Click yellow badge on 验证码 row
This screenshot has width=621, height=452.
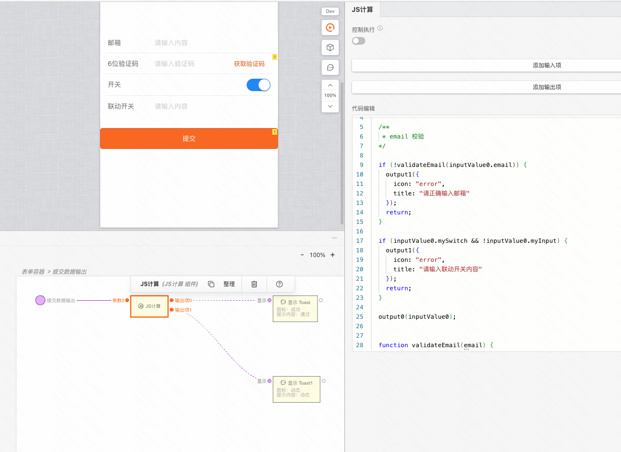(x=274, y=57)
